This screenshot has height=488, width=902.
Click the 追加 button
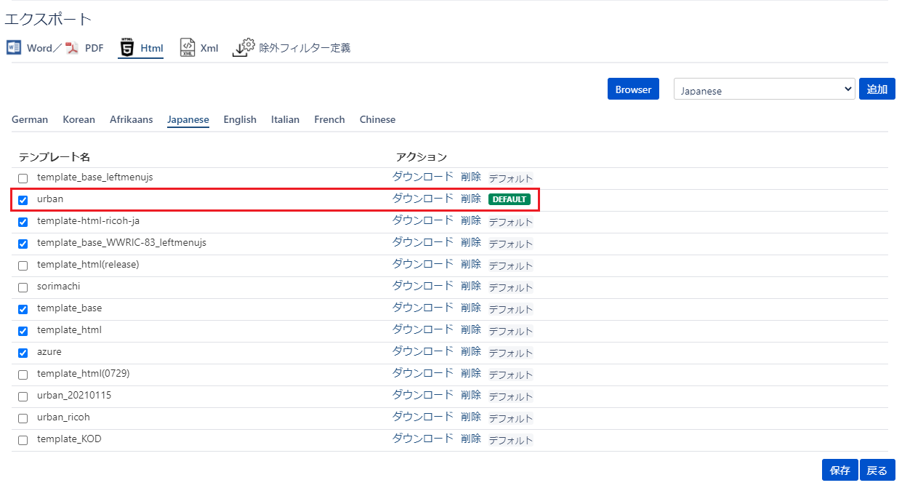pos(877,89)
